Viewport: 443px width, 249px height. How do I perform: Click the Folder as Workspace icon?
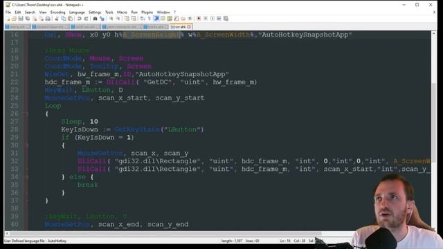pyautogui.click(x=183, y=19)
